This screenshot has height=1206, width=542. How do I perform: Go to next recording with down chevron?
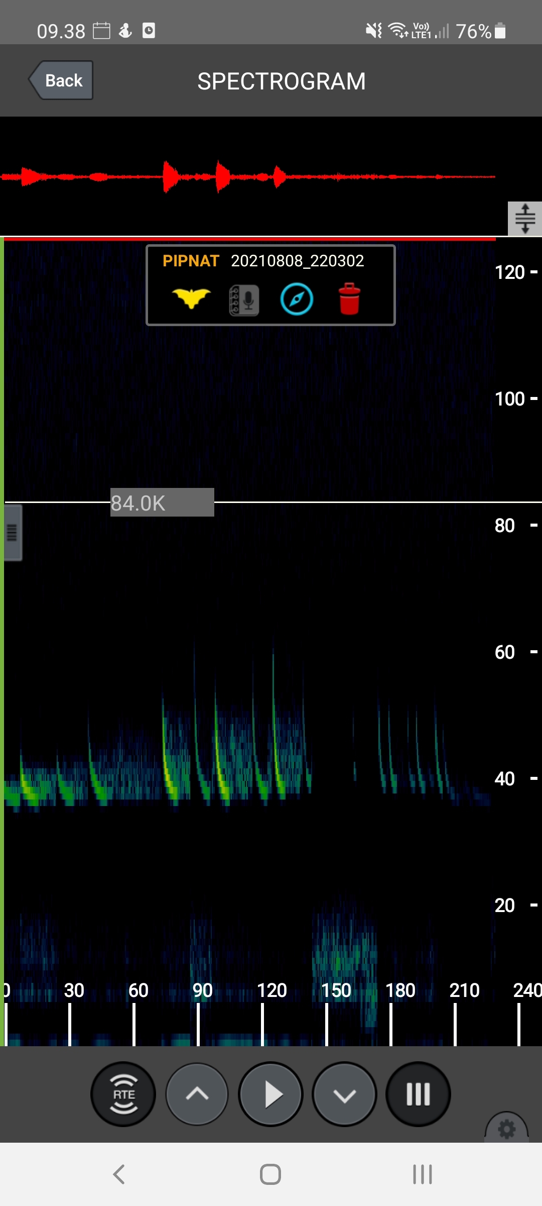coord(344,1094)
